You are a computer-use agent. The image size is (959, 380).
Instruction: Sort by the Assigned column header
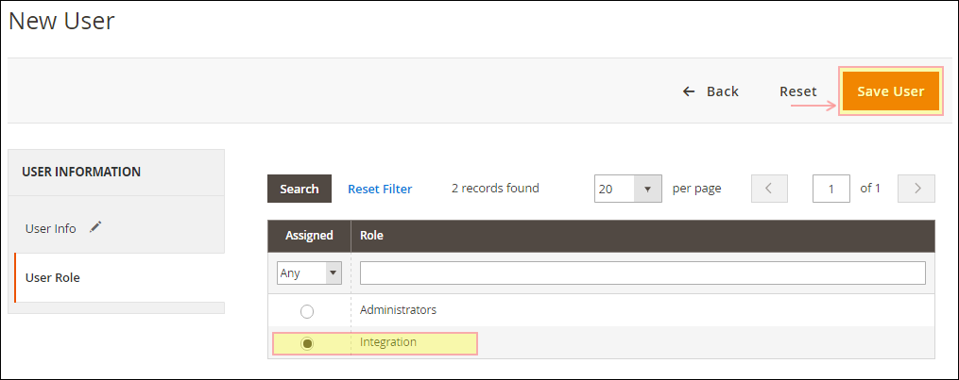pos(309,236)
